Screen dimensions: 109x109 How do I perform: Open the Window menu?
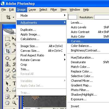(x=75, y=10)
